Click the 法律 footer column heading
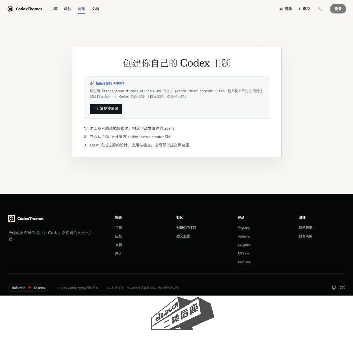 [302, 218]
